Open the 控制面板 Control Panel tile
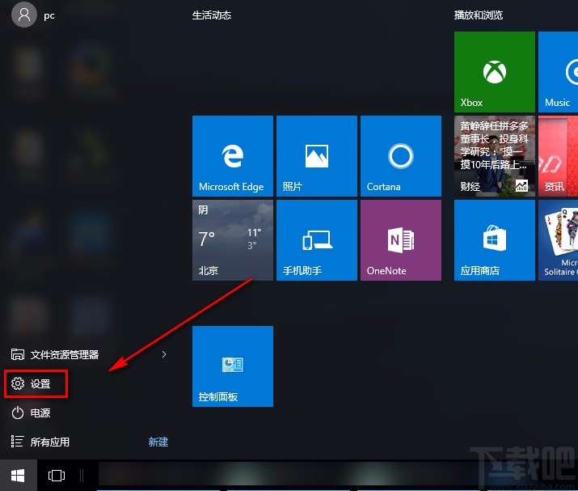The width and height of the screenshot is (578, 491). (x=233, y=366)
